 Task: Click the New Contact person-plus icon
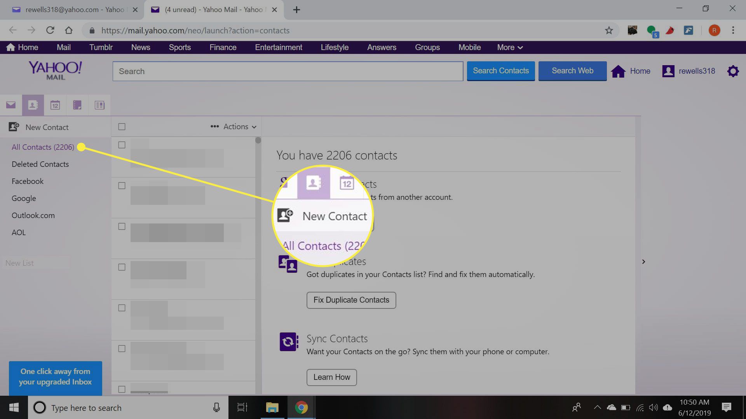14,127
